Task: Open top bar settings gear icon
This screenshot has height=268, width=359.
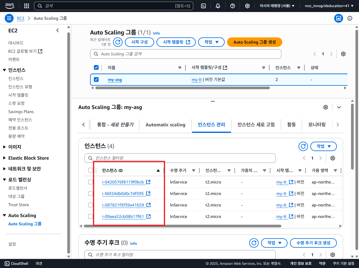Action: [x=247, y=6]
